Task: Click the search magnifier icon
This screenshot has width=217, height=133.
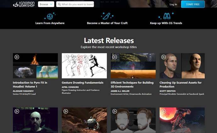Action: [59, 4]
